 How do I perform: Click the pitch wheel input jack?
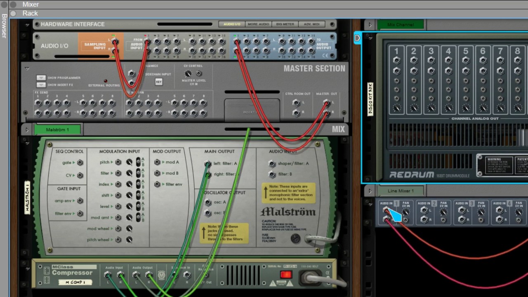tap(118, 240)
